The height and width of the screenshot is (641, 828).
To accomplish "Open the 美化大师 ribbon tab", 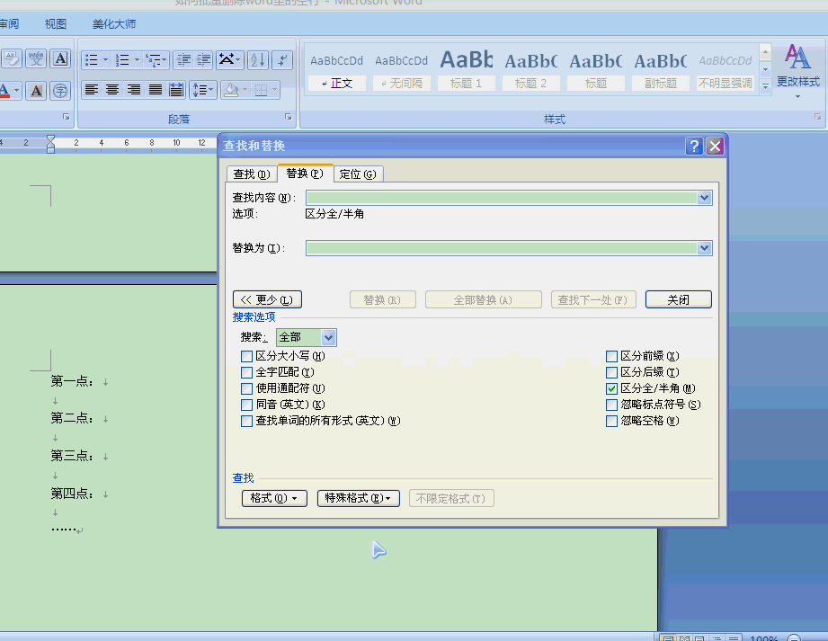I will pos(114,24).
